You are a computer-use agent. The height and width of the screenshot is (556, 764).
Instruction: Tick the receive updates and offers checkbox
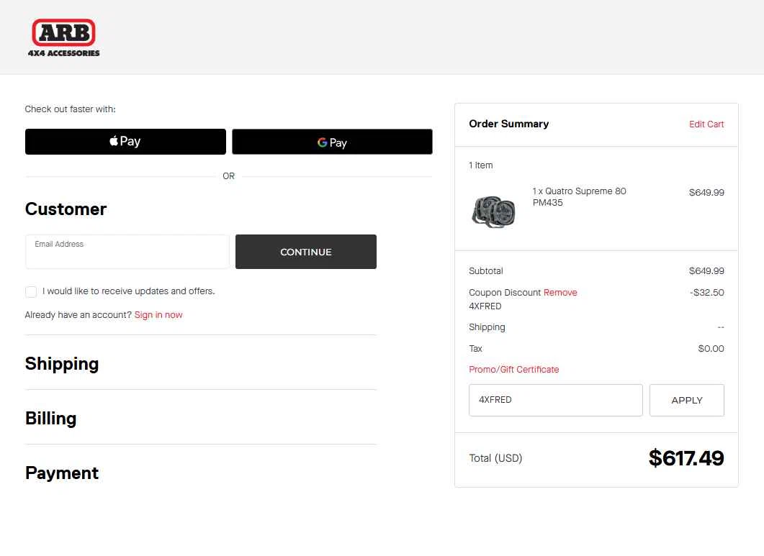point(31,291)
